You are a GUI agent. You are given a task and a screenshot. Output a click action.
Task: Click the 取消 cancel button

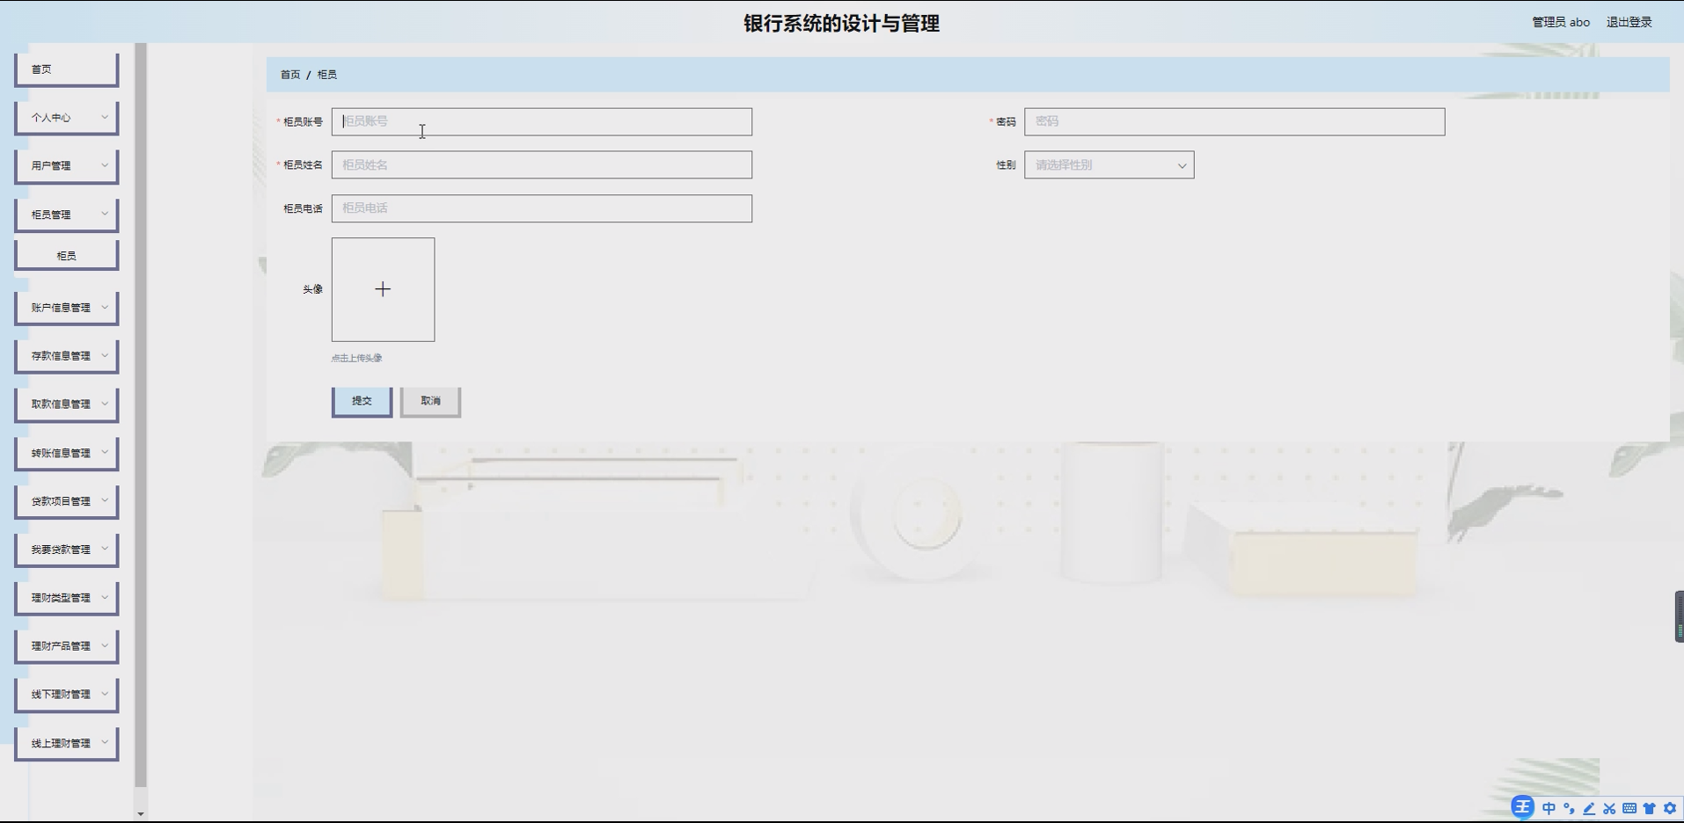[430, 401]
